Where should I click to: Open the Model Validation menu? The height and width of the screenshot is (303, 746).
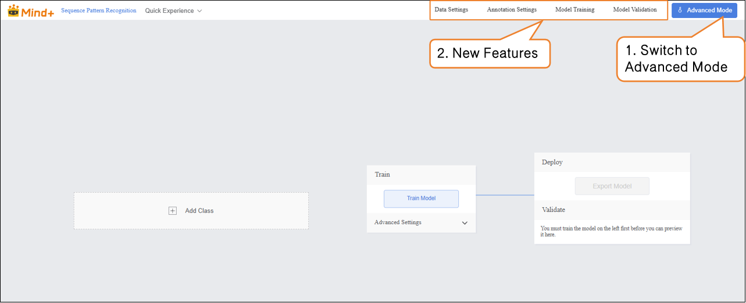635,10
